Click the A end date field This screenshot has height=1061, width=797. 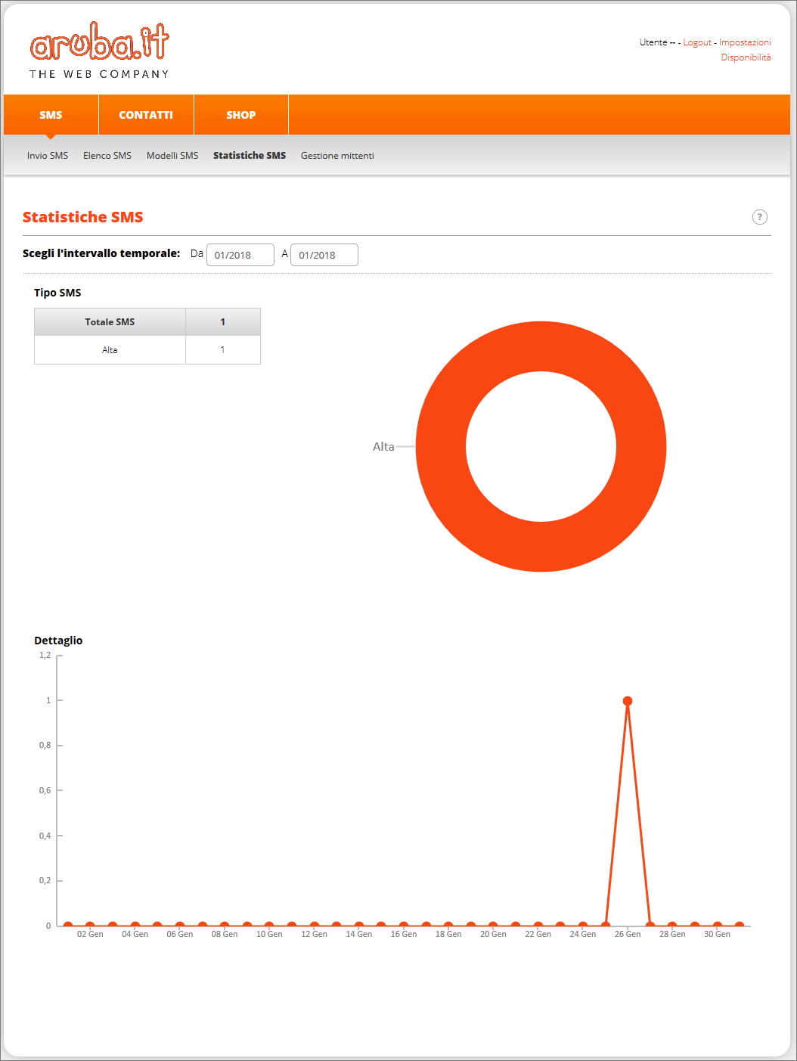point(324,255)
